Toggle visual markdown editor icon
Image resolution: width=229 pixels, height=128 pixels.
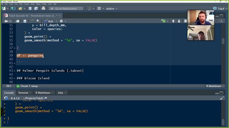pyautogui.click(x=221, y=21)
